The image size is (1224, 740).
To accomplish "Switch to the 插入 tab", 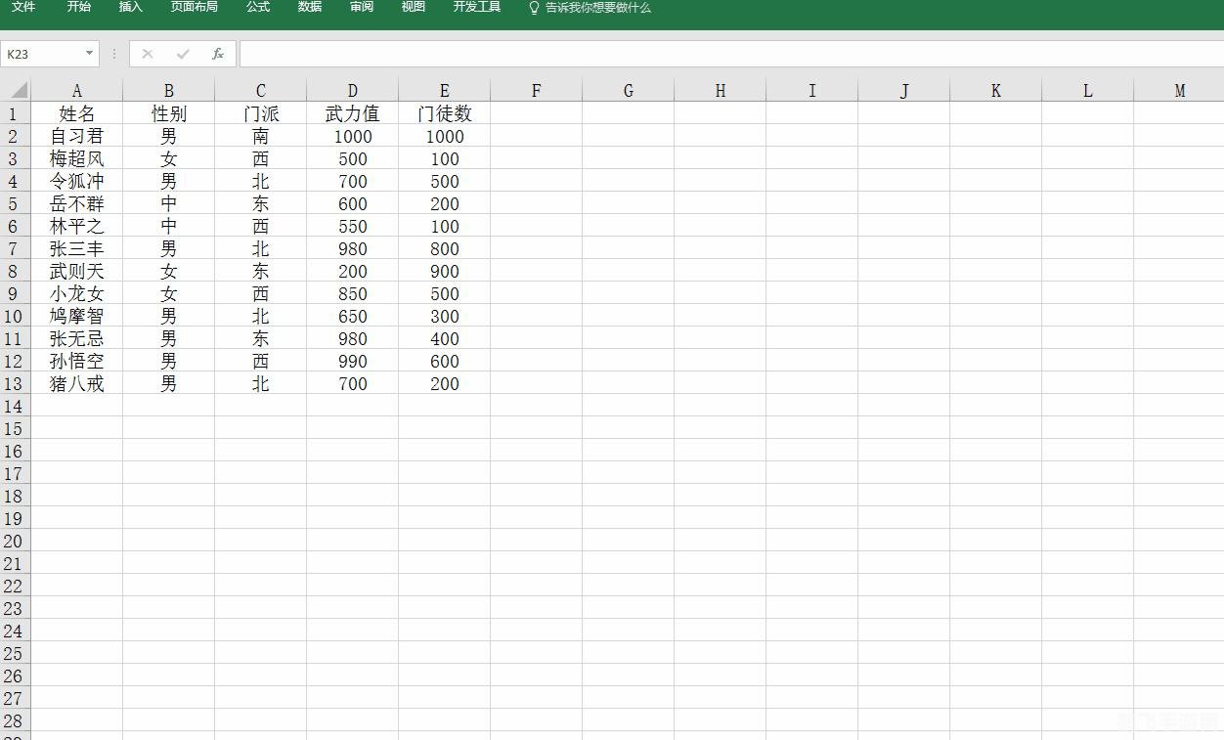I will pyautogui.click(x=130, y=7).
